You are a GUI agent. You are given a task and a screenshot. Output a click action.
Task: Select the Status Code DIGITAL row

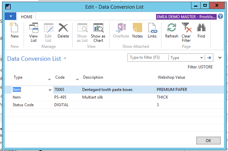click(x=61, y=105)
